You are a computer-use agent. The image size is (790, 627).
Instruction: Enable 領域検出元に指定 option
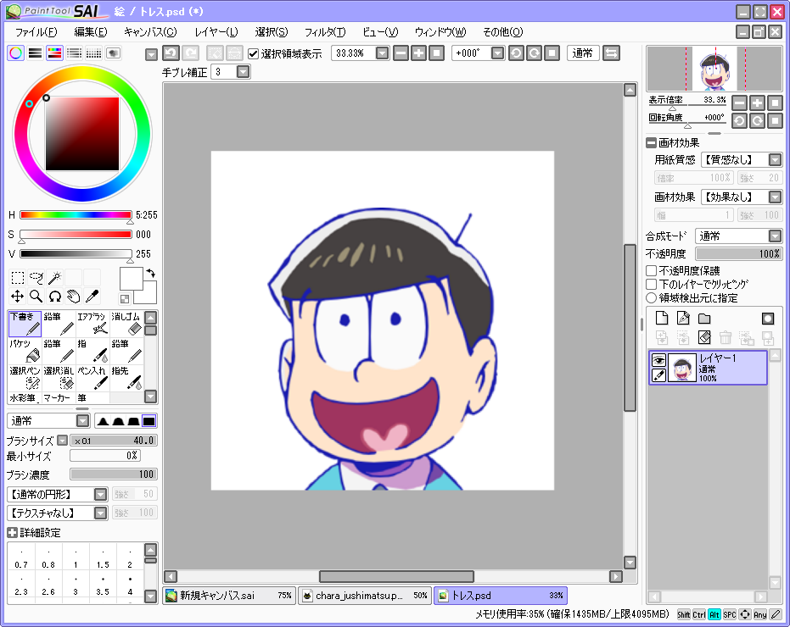tap(652, 298)
